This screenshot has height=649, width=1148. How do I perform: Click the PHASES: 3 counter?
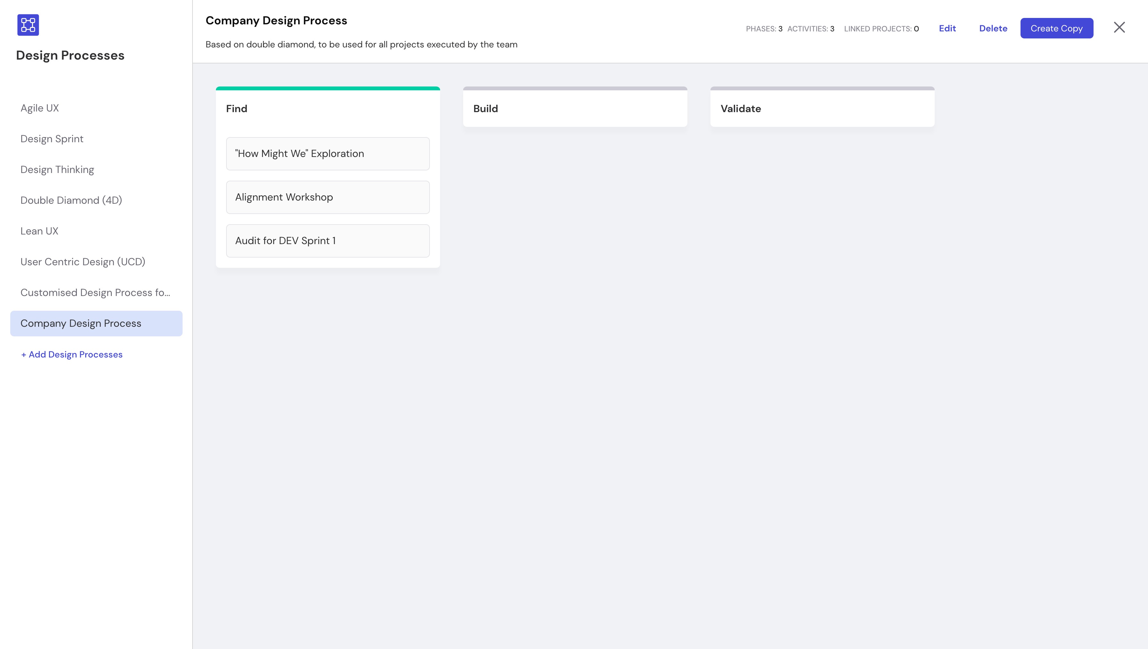pos(764,29)
